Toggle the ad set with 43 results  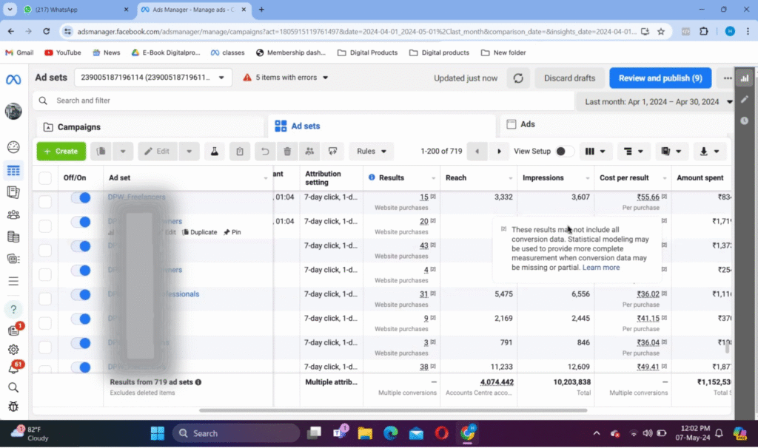tap(81, 245)
